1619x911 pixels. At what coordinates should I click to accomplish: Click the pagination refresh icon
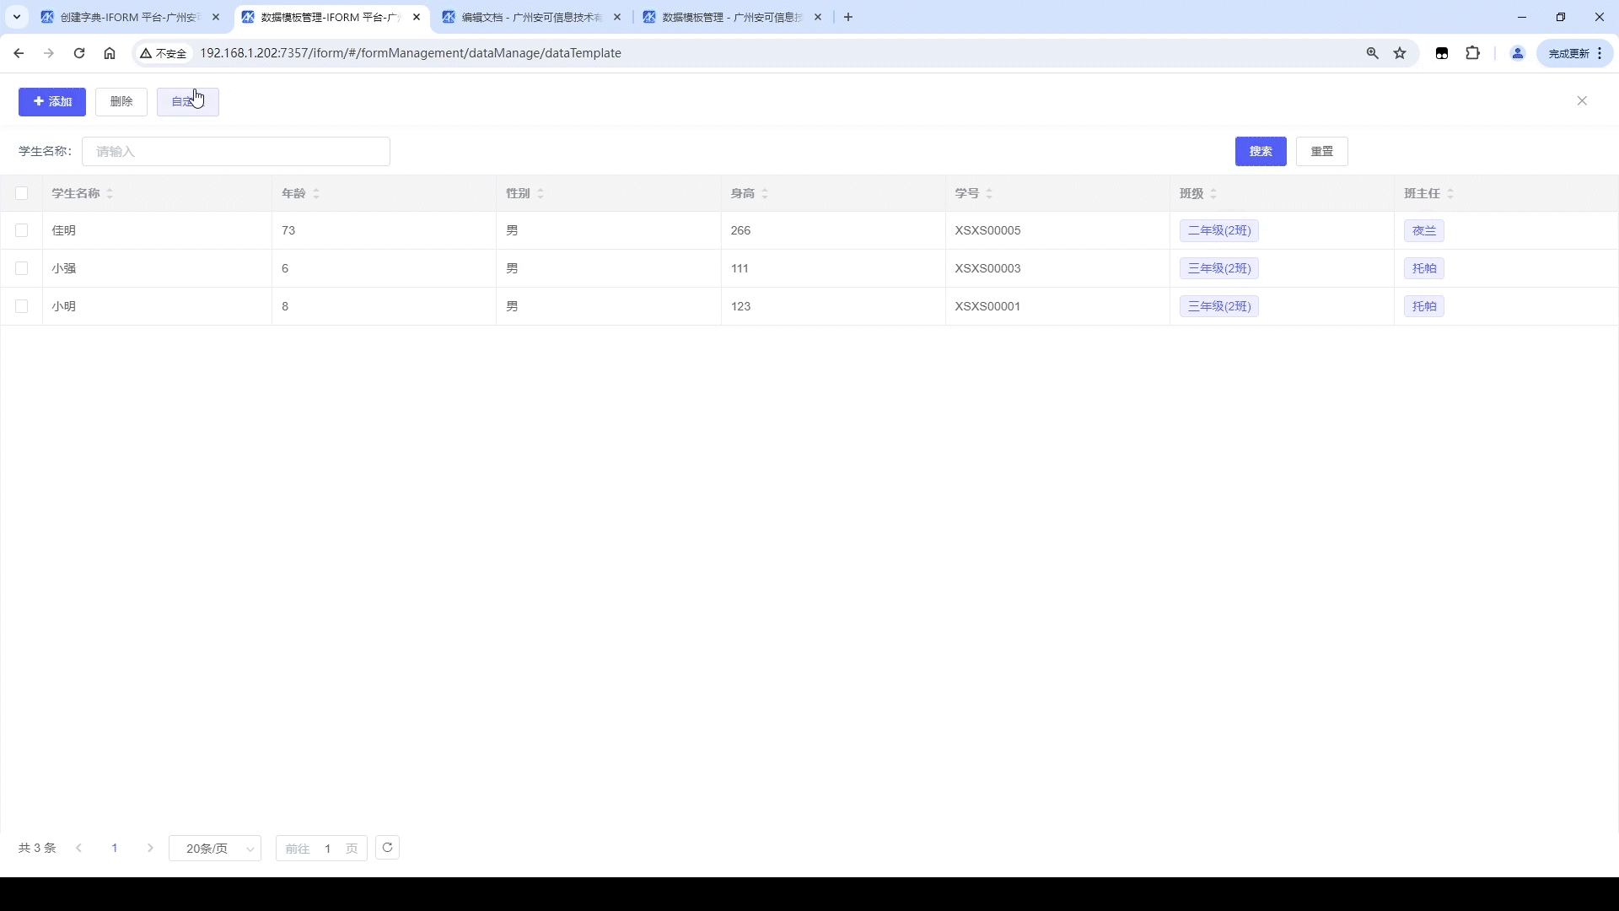click(387, 848)
